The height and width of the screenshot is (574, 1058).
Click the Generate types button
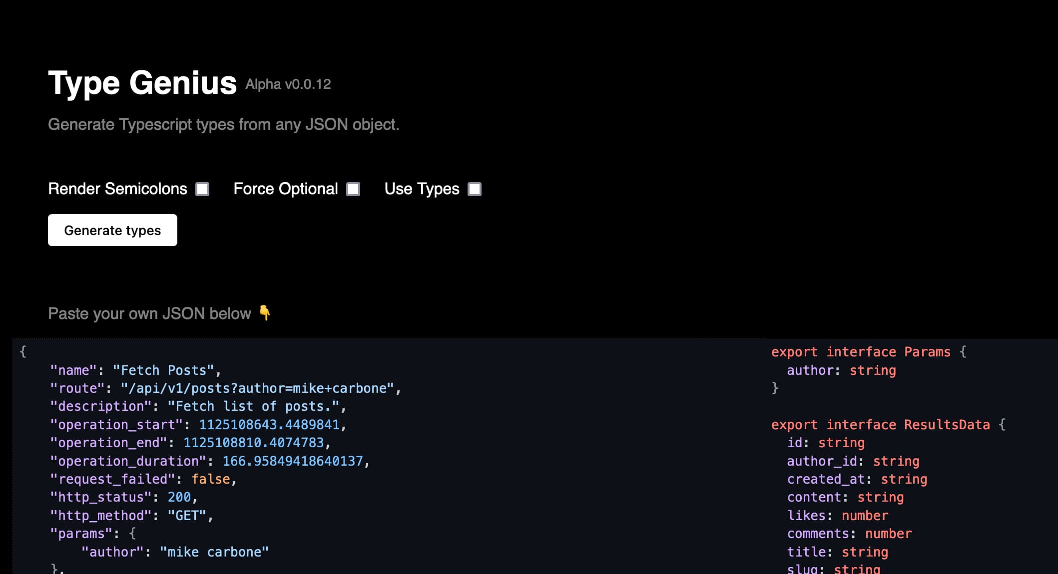(x=112, y=230)
